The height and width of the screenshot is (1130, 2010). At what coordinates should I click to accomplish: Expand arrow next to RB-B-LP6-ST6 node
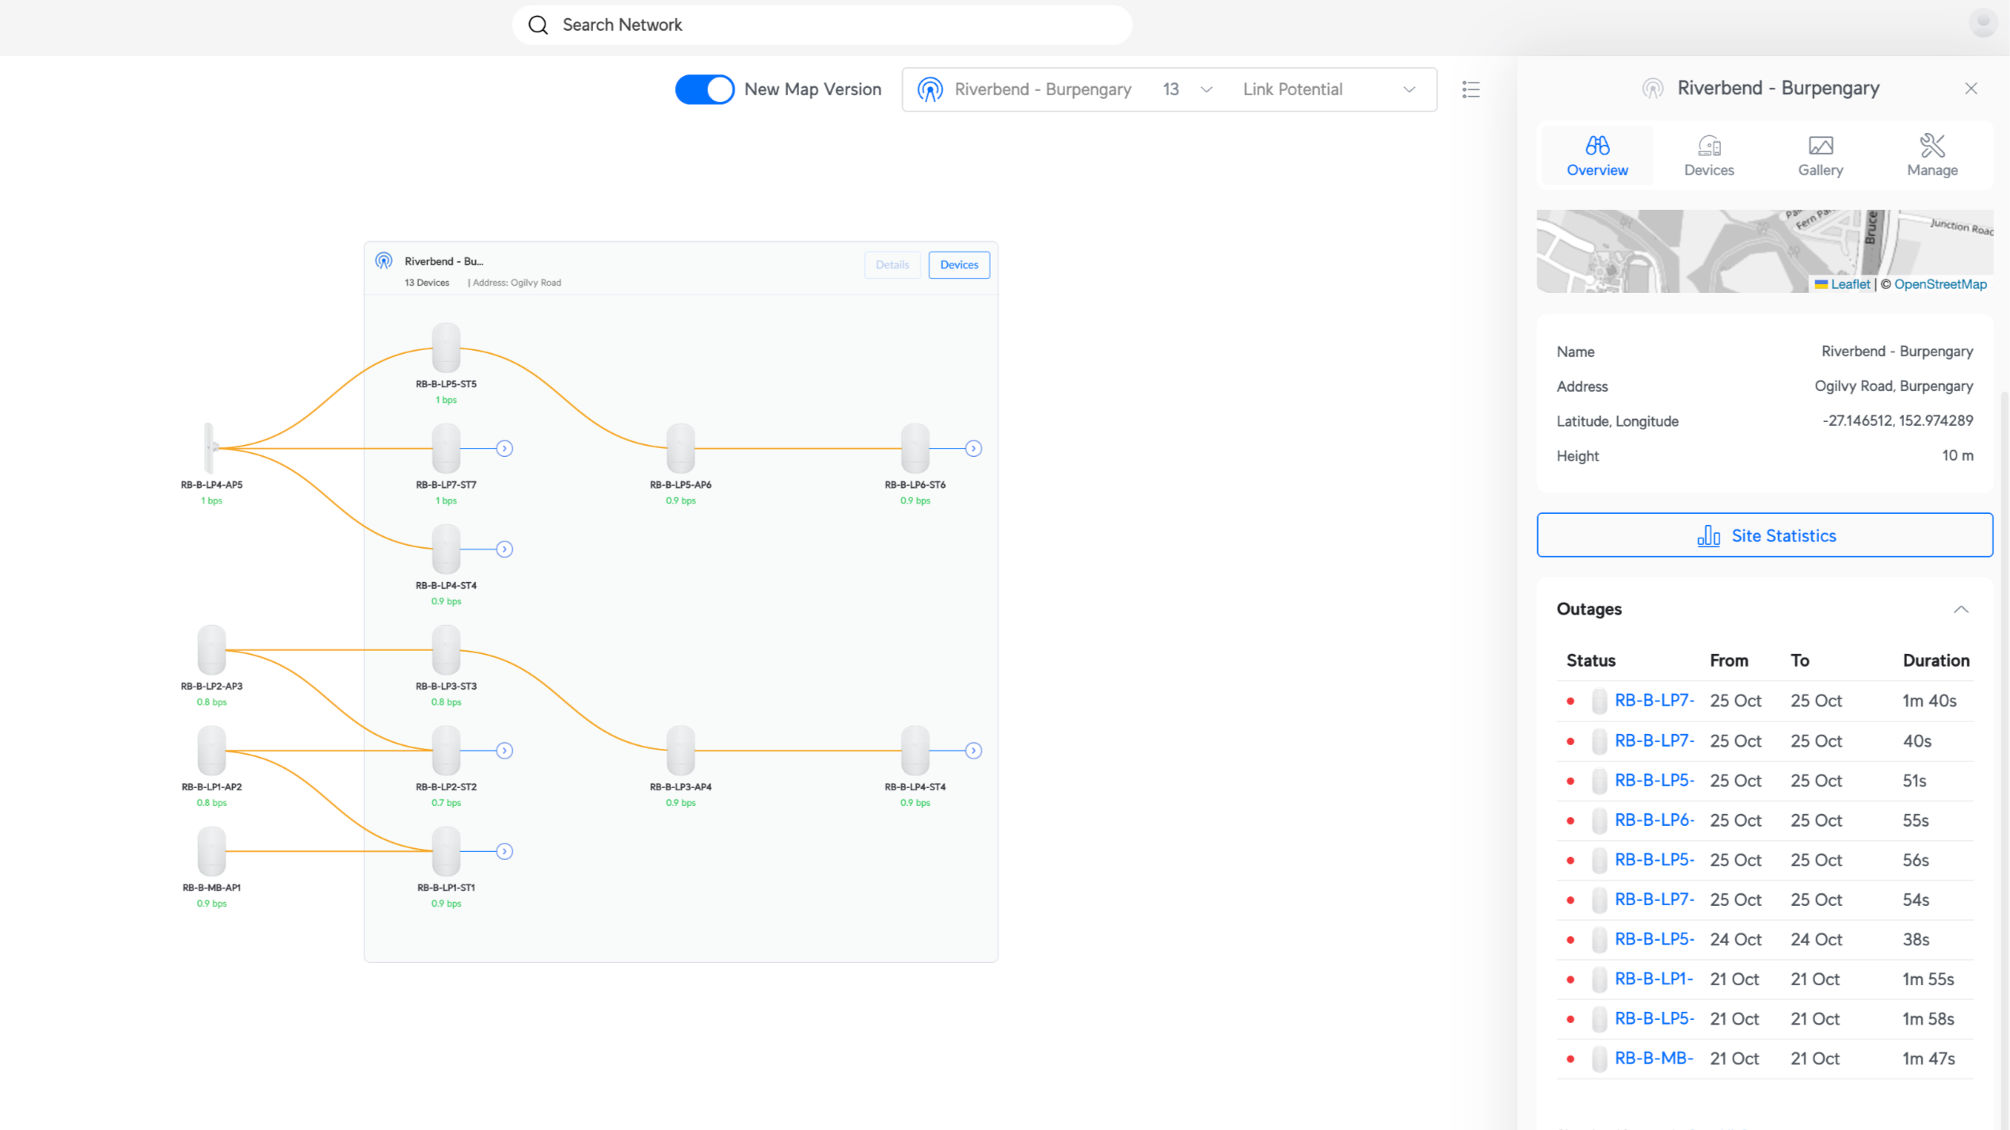(x=973, y=449)
